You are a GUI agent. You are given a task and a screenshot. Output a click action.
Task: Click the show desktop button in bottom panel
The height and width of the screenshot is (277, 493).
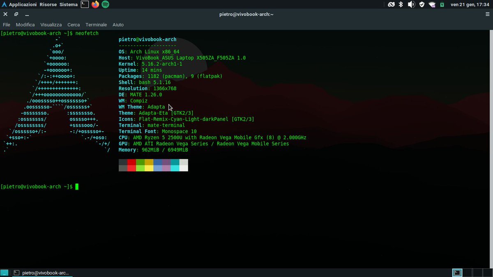click(4, 272)
